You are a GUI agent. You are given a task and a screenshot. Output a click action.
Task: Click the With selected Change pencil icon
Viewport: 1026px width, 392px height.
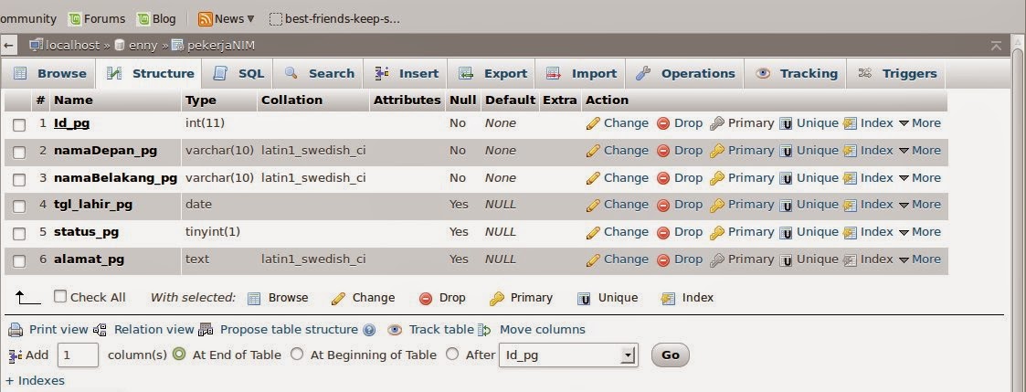tap(338, 299)
